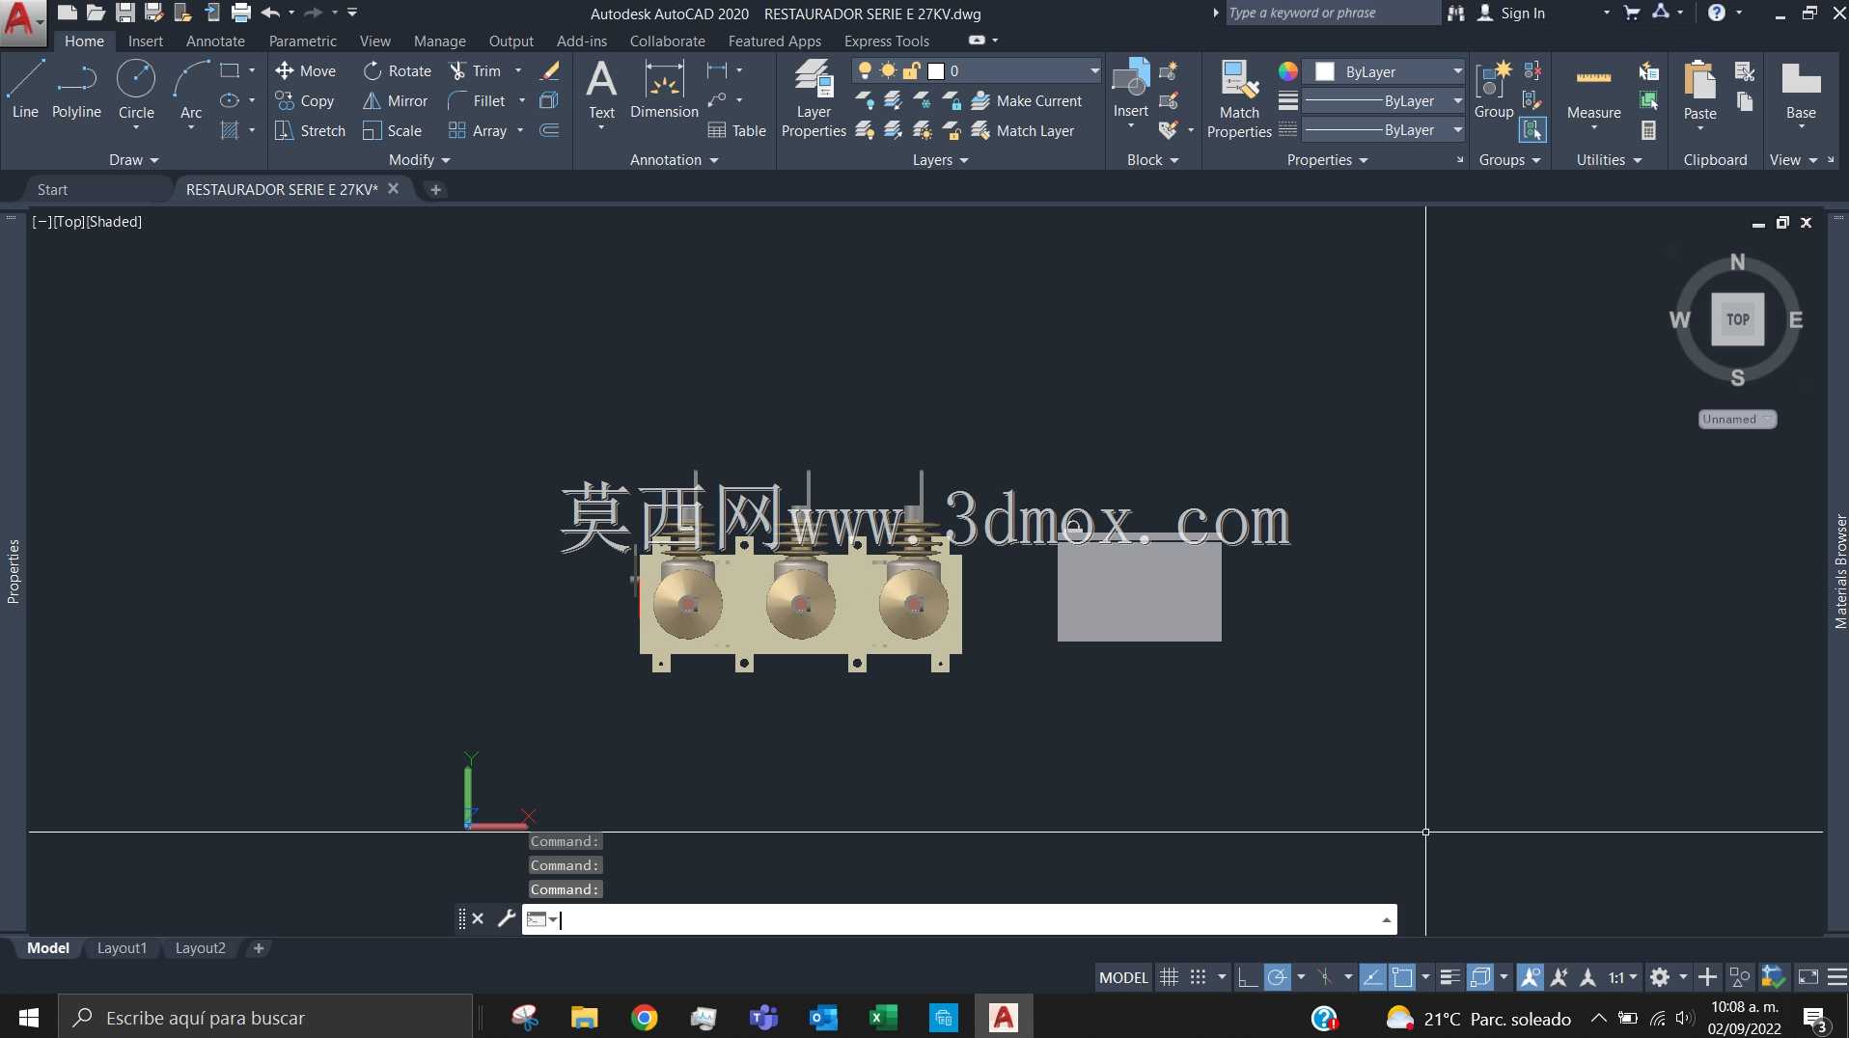Click the Move tool

point(305,70)
